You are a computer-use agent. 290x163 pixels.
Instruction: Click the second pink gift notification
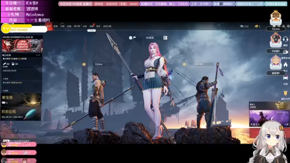[x=18, y=152]
